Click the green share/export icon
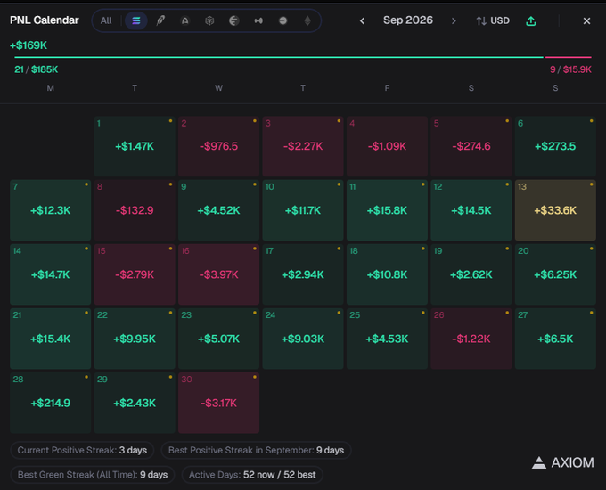 click(x=531, y=20)
